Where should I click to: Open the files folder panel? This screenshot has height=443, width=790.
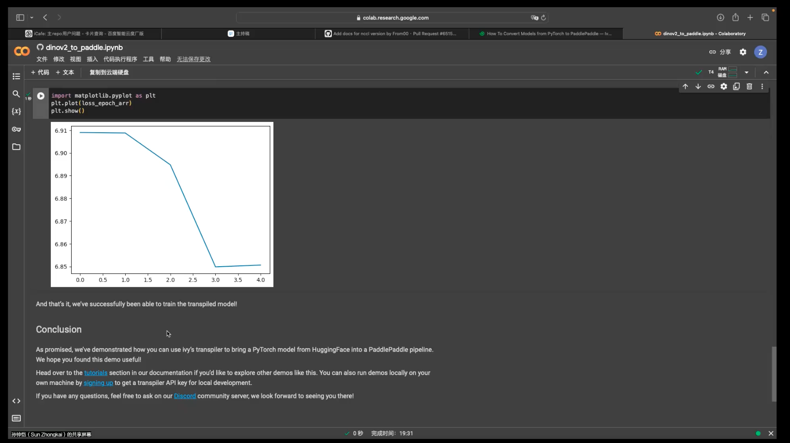16,147
